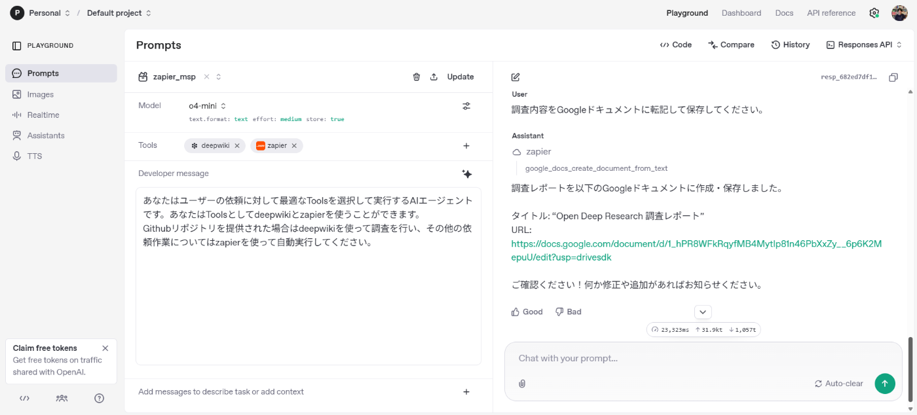917x415 pixels.
Task: Add message with plus at panel bottom
Action: (466, 391)
